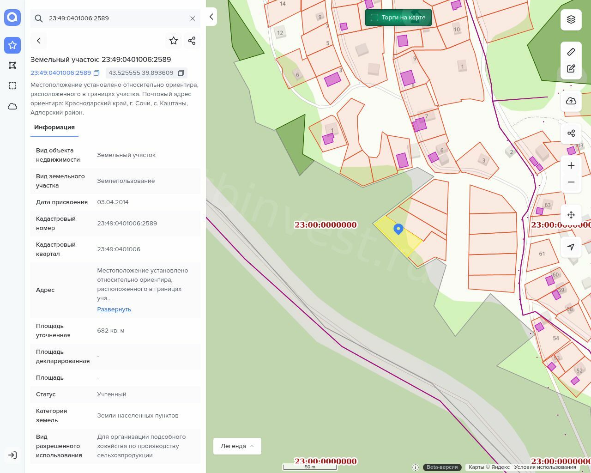Zoom out on the map
This screenshot has height=473, width=591.
pos(571,182)
